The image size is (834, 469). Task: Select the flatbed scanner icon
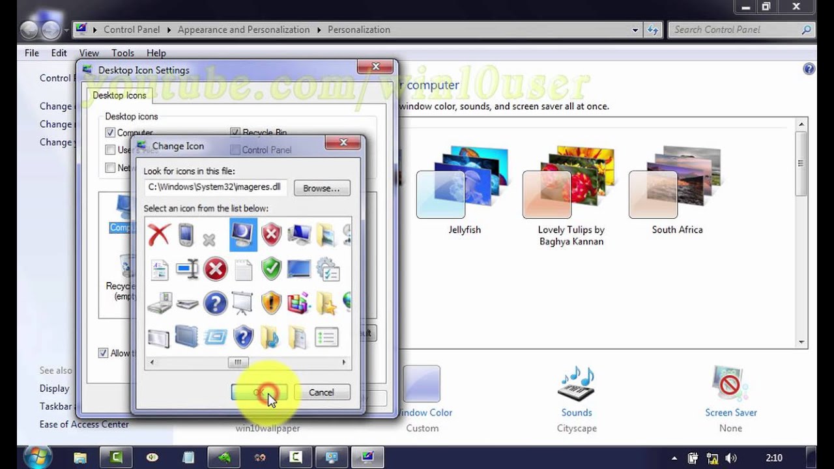[x=187, y=304]
